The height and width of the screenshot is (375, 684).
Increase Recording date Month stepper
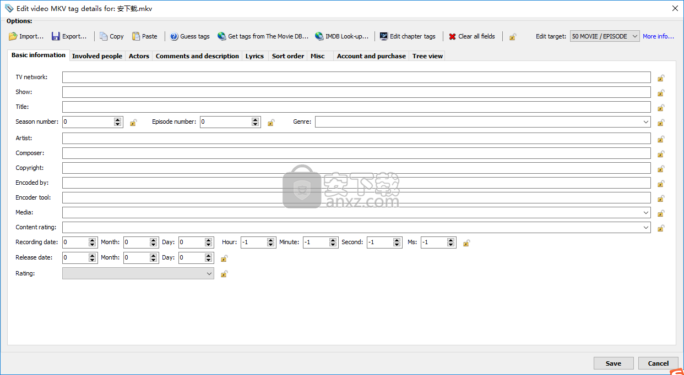tap(154, 240)
